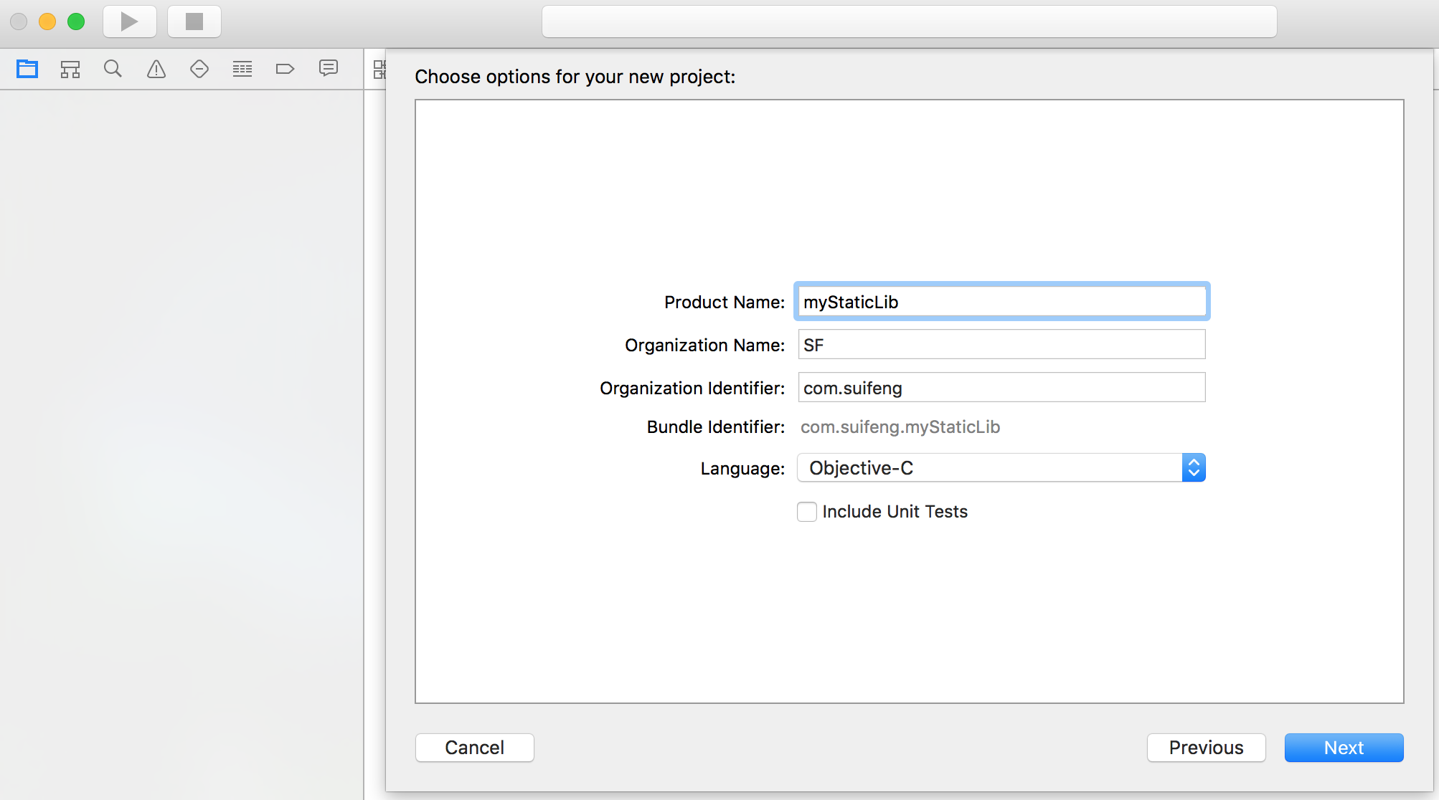
Task: Click the Run play button
Action: click(130, 22)
